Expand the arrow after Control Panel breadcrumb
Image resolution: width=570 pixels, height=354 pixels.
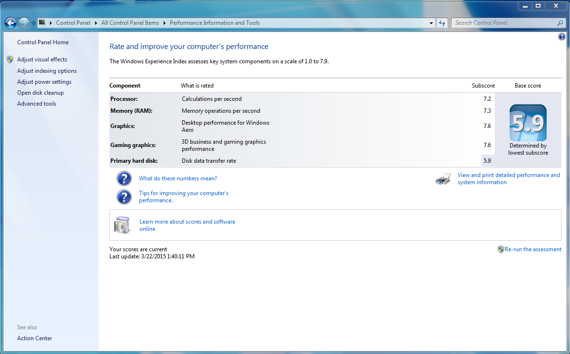click(x=96, y=23)
